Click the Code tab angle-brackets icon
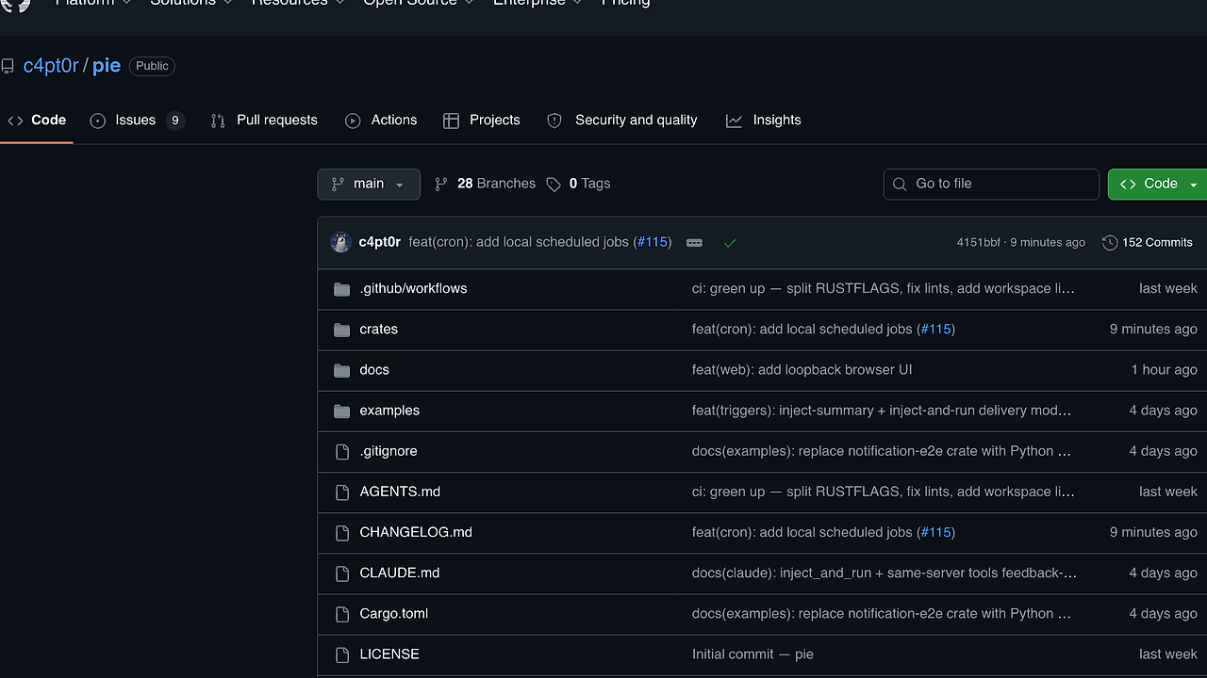1207x678 pixels. pos(15,121)
